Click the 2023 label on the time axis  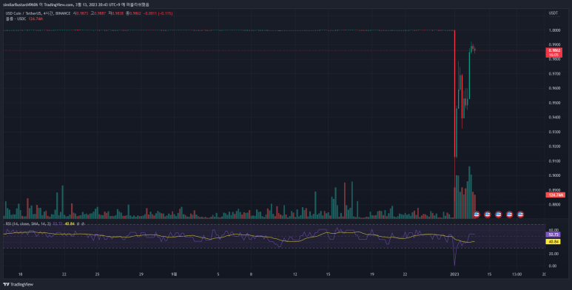coord(454,274)
